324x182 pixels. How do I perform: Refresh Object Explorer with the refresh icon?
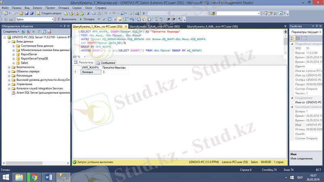click(x=44, y=32)
